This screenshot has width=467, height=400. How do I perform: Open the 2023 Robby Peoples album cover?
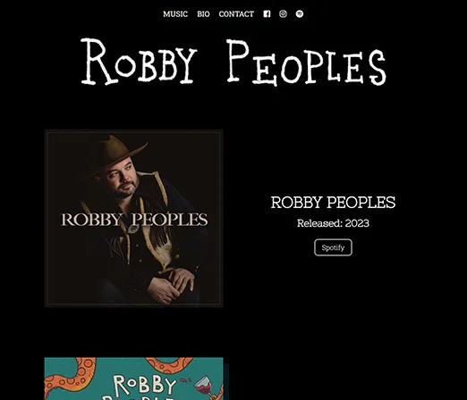(x=134, y=218)
